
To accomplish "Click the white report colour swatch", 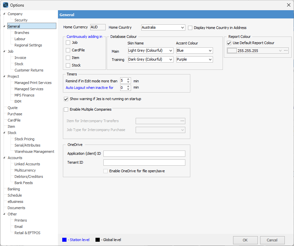I will tap(232, 51).
